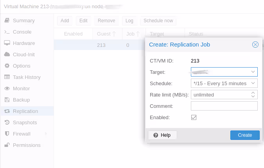Uncheck the Enabled checkbox in dialog
The height and width of the screenshot is (168, 264).
coord(194,117)
